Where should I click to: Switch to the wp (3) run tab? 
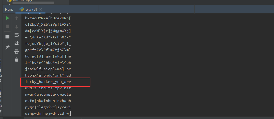click(29, 9)
